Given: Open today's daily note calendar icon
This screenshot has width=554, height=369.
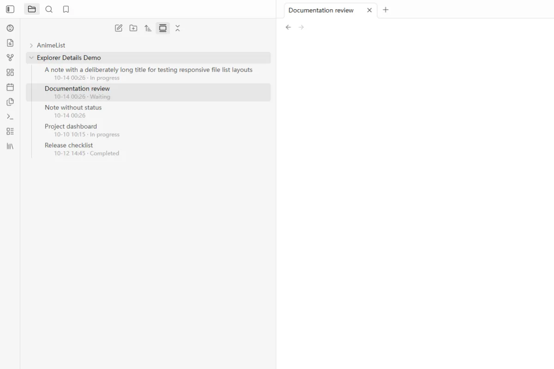Looking at the screenshot, I should coord(10,87).
